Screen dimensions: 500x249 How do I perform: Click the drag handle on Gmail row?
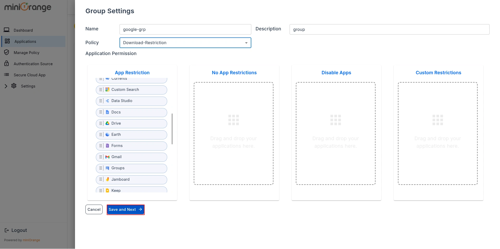101,157
